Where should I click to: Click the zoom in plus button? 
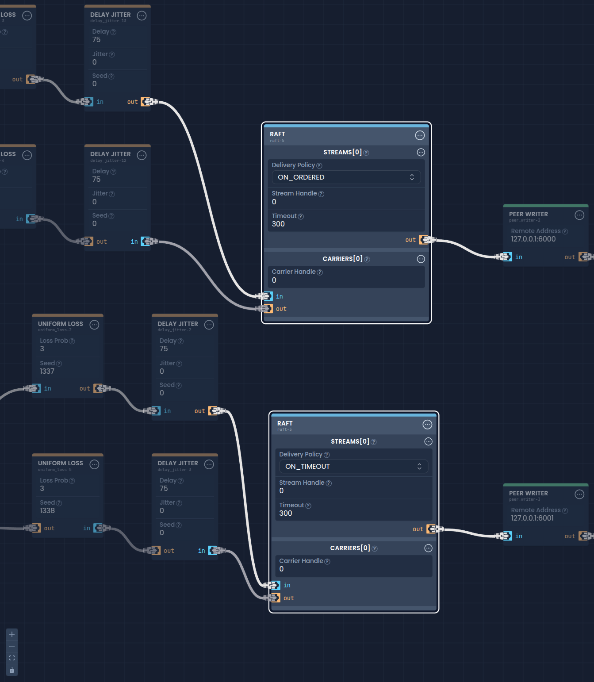pyautogui.click(x=12, y=634)
